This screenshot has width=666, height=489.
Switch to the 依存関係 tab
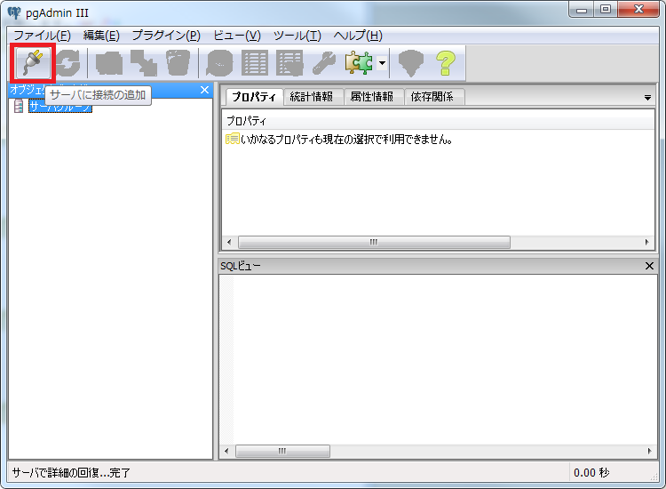(432, 97)
